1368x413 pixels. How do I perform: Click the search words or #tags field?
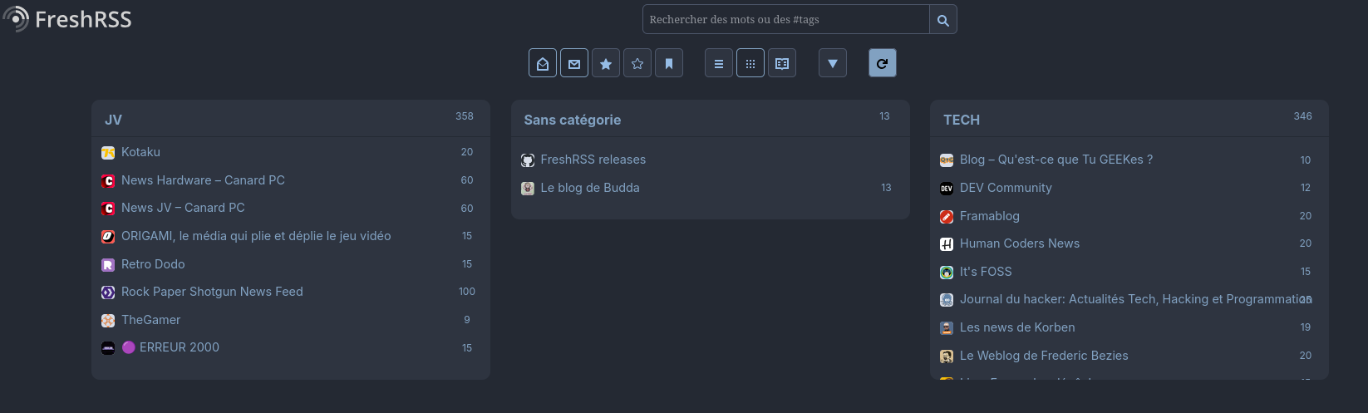tap(785, 20)
